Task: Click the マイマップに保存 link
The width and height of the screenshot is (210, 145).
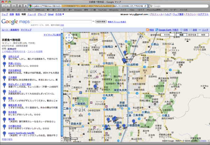Action: point(52,35)
